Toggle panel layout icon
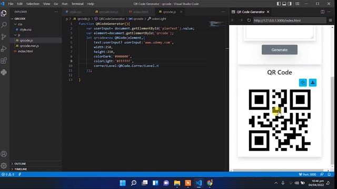337x189 pixels. [284, 4]
